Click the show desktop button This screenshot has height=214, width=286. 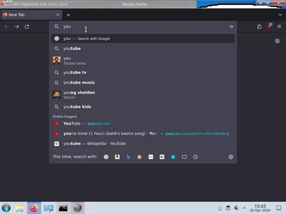pos(279,208)
